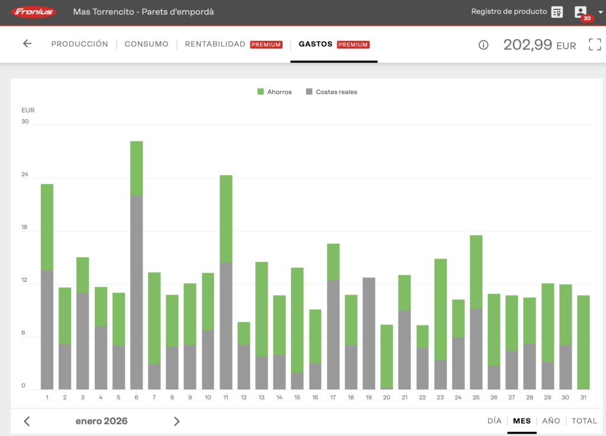Open the Registro de producto icon
The width and height of the screenshot is (606, 436).
pyautogui.click(x=557, y=12)
